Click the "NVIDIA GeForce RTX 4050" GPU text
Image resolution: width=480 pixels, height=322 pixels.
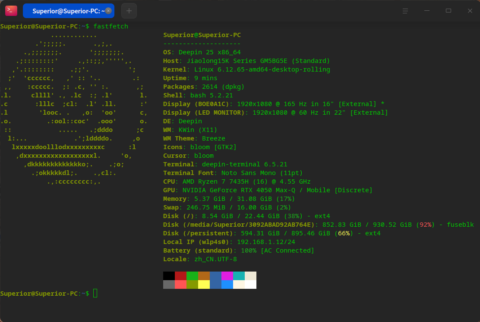point(227,190)
